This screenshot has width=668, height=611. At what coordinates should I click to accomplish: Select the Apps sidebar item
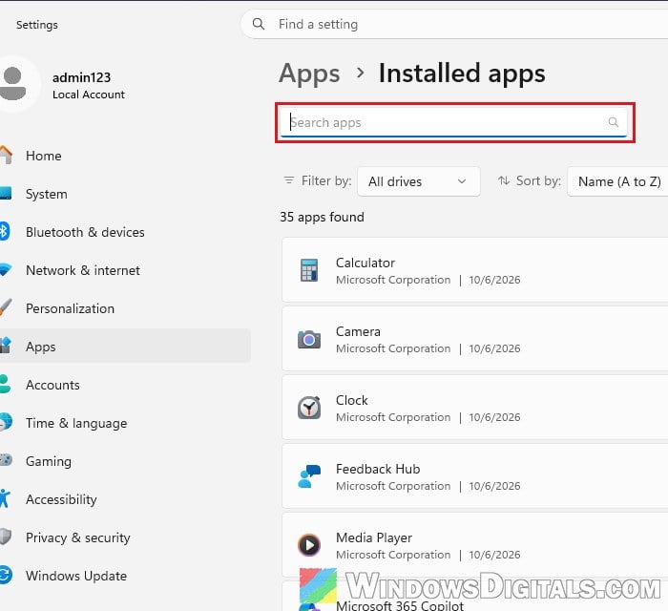coord(125,346)
